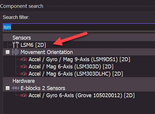Image resolution: width=155 pixels, height=114 pixels.
Task: Click the Movement Orientation sensor wave icon
Action: 16,52
